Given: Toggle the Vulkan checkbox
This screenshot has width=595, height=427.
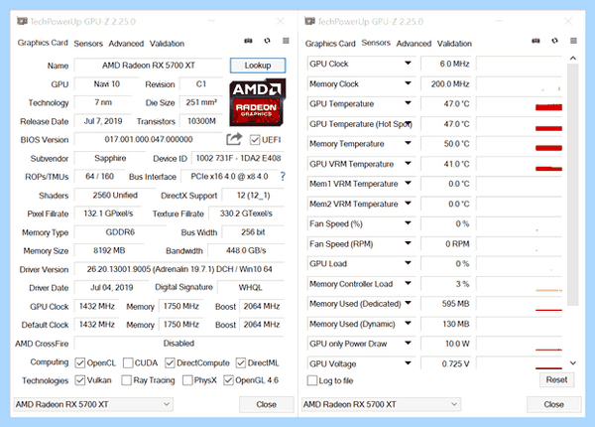Looking at the screenshot, I should [79, 380].
